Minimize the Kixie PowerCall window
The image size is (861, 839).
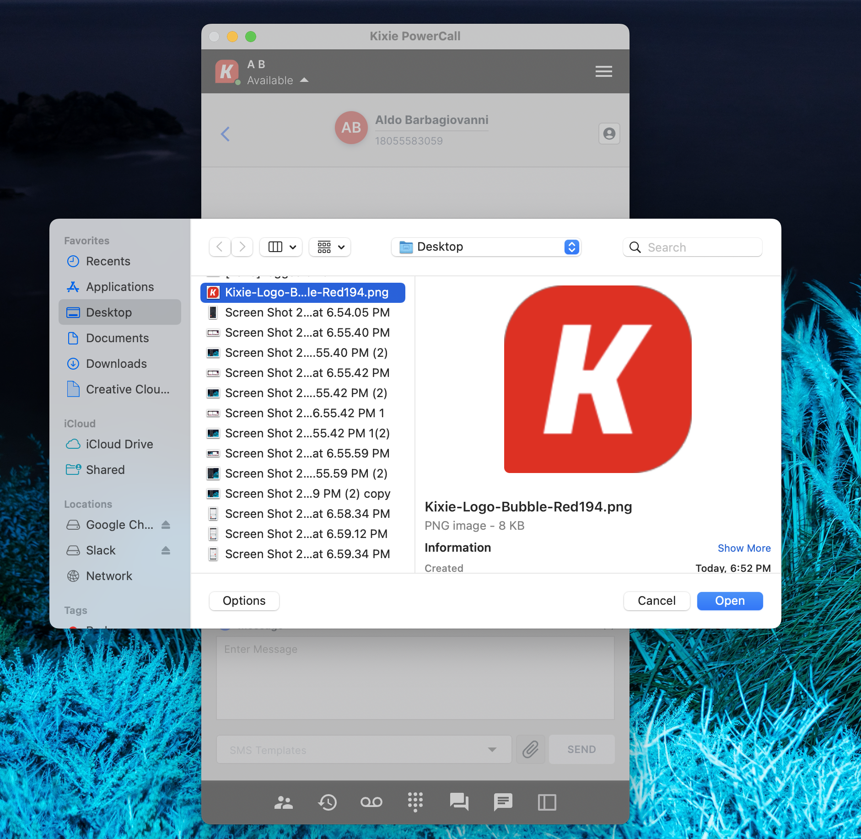232,37
